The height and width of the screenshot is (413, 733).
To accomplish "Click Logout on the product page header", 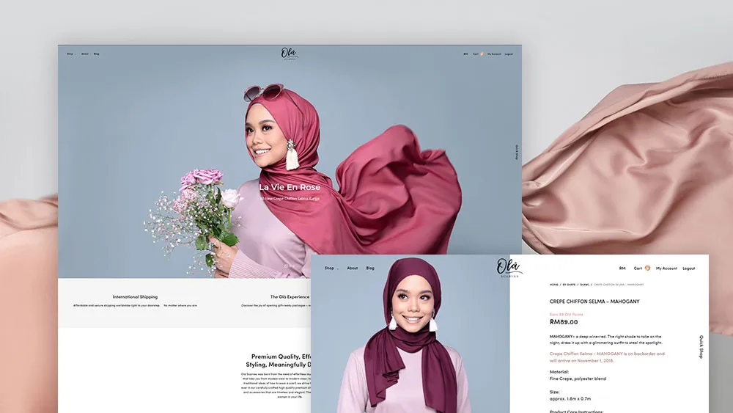I will pos(689,268).
